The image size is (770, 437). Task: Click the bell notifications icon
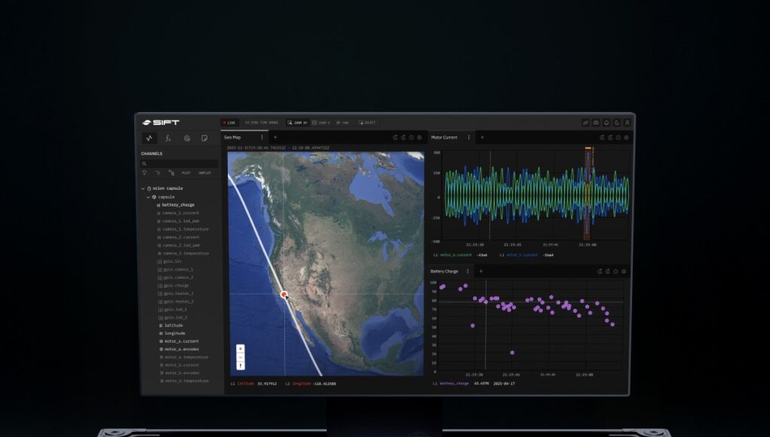pos(606,122)
